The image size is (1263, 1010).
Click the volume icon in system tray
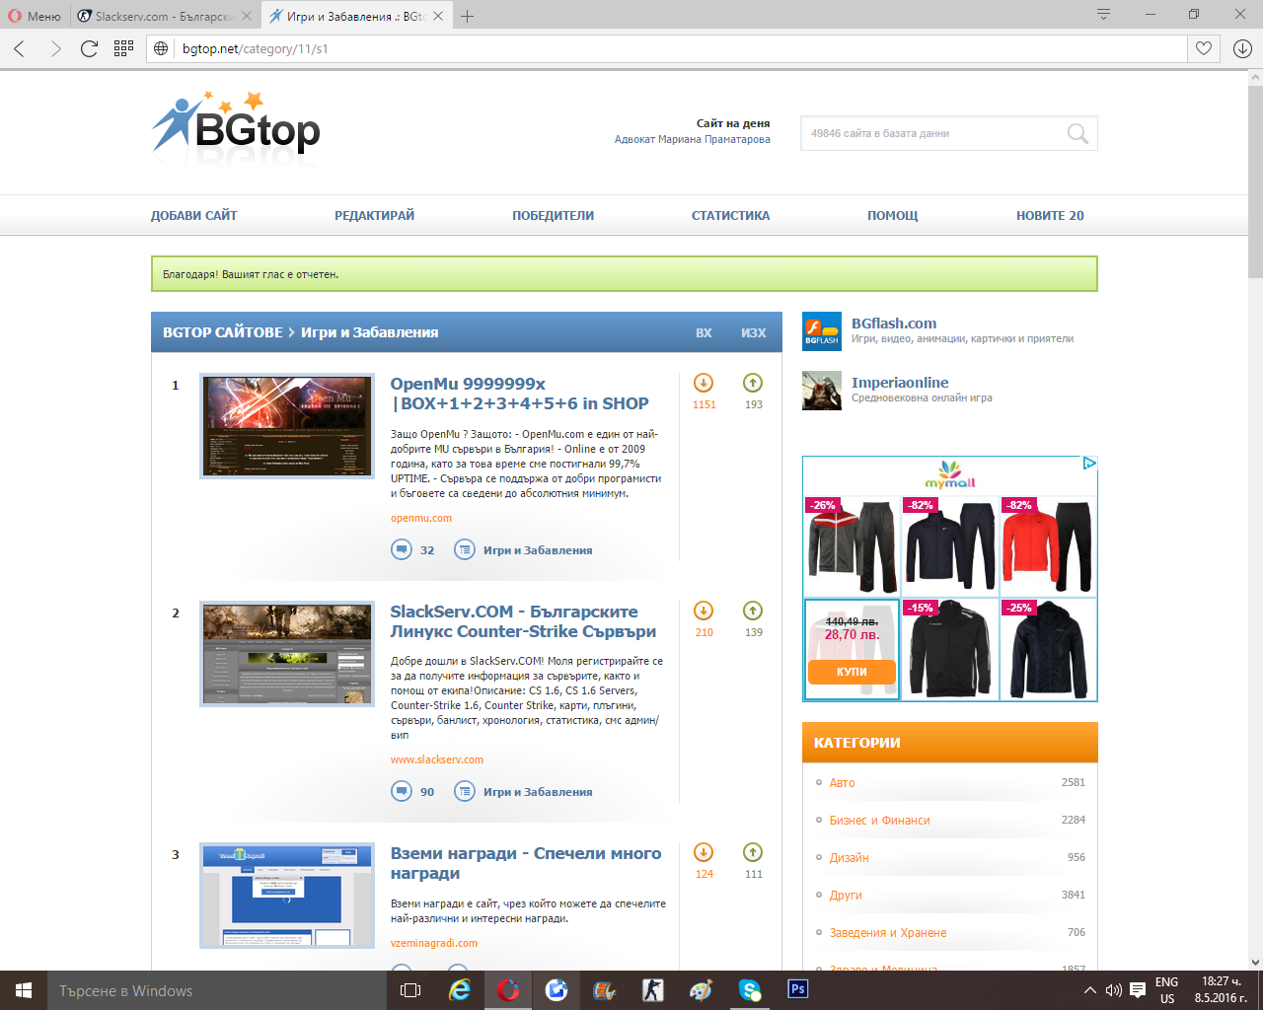1113,990
